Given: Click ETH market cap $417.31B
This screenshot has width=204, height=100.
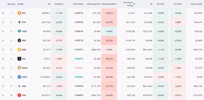Looking at the screenshot, I should click(x=130, y=22).
